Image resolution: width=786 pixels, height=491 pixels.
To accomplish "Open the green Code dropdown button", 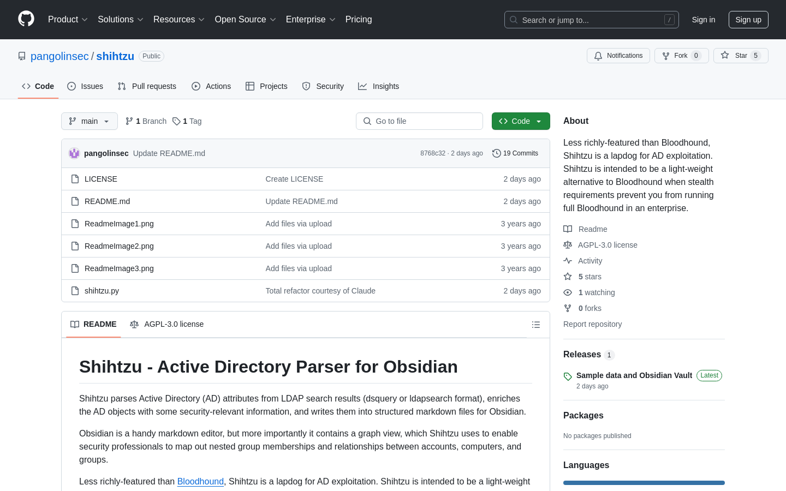I will (521, 121).
